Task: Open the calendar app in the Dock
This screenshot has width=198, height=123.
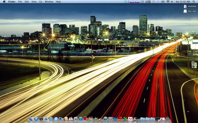Action: pos(71,119)
